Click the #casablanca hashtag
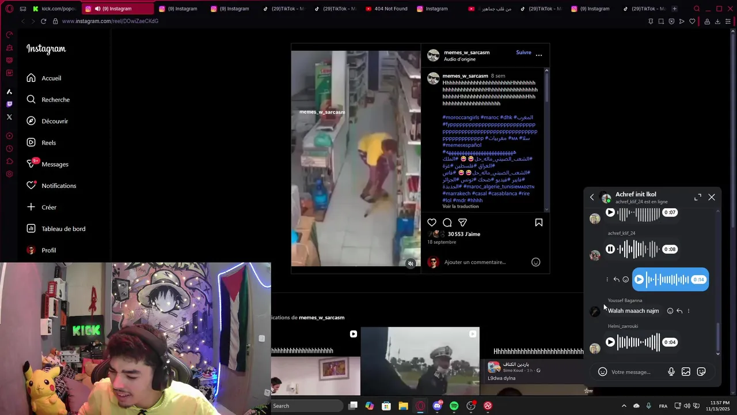 [503, 194]
